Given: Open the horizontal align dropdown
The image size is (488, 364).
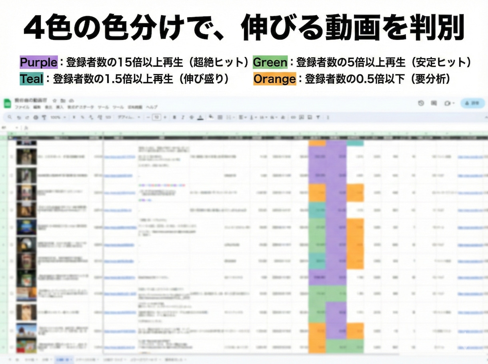Looking at the screenshot, I should (242, 117).
